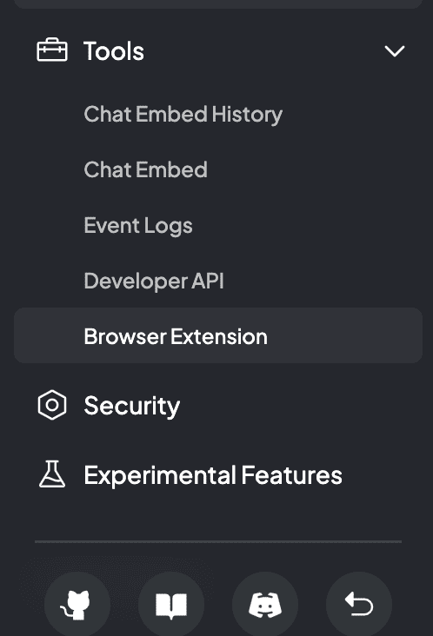The width and height of the screenshot is (433, 636).
Task: Open the Chat Embed settings page
Action: pos(146,169)
